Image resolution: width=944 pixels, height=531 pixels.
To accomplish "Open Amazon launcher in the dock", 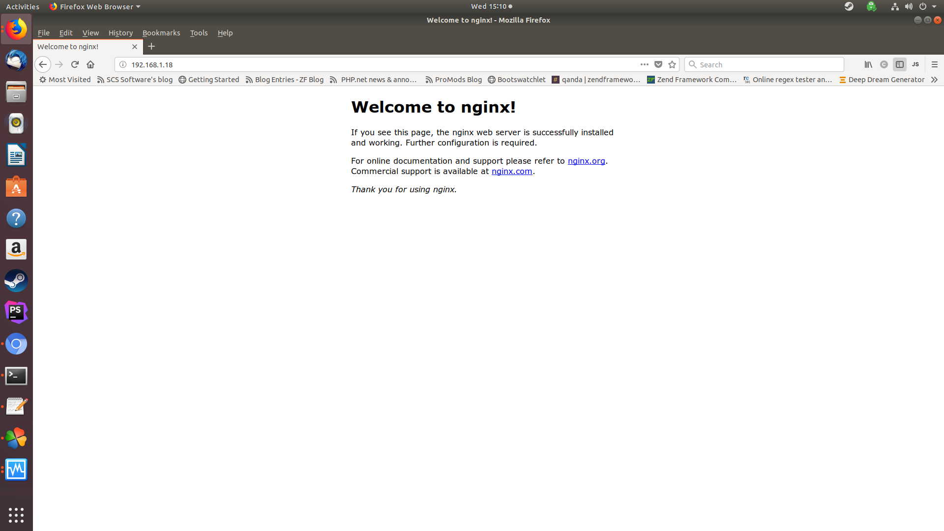I will (x=16, y=250).
